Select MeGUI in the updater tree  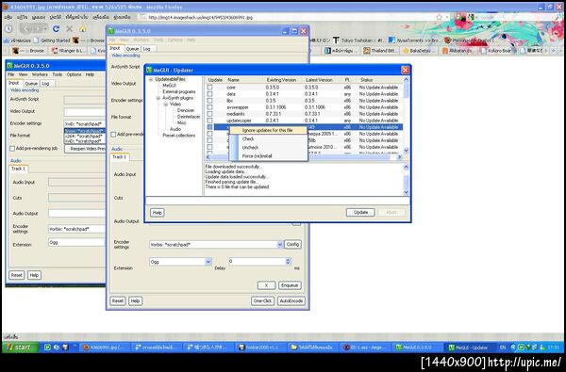[169, 86]
